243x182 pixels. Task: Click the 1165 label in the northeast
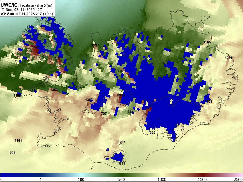pos(207,42)
